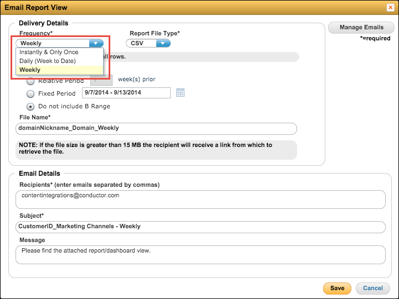399x299 pixels.
Task: Click the '*=required' legend text
Action: tap(375, 38)
